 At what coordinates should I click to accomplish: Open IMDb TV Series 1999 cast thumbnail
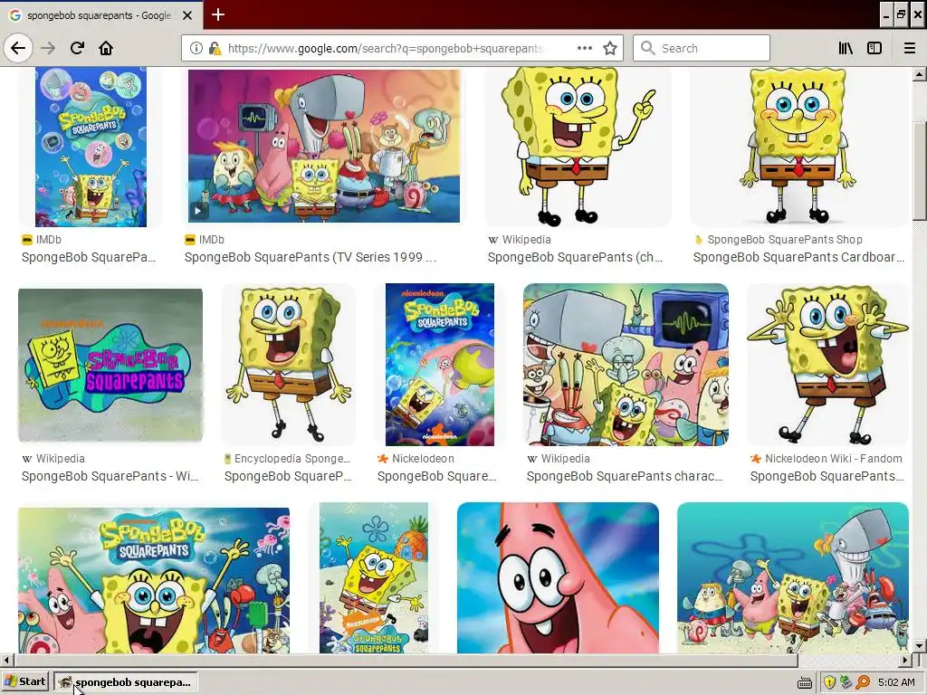pyautogui.click(x=324, y=146)
